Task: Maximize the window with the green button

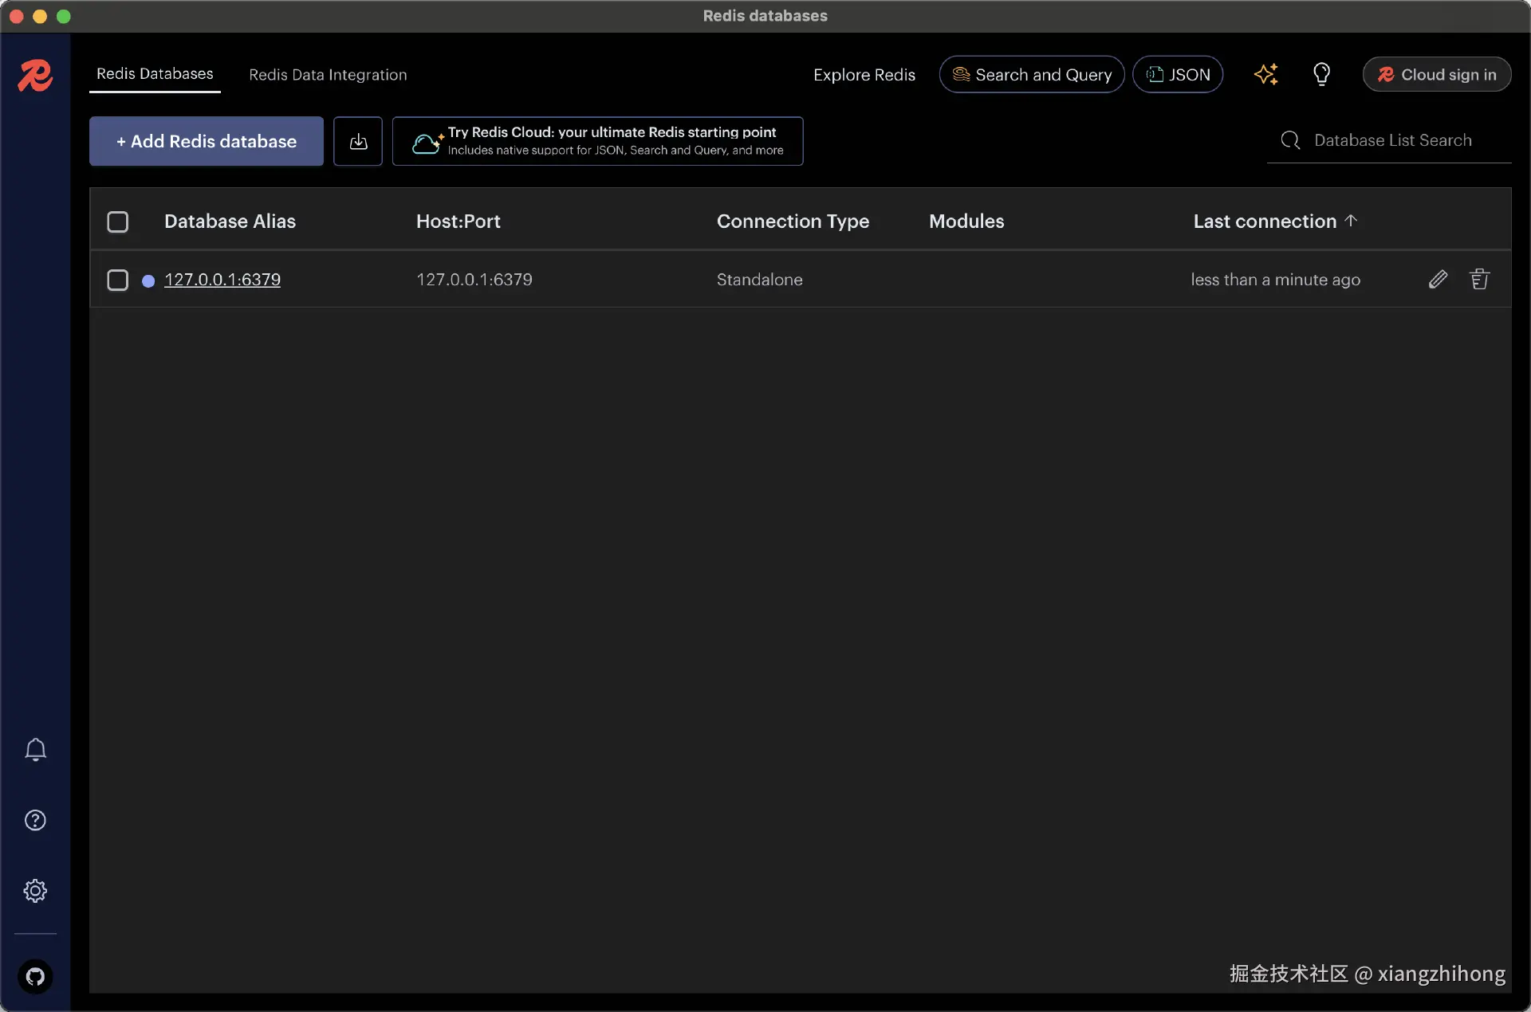Action: [64, 16]
